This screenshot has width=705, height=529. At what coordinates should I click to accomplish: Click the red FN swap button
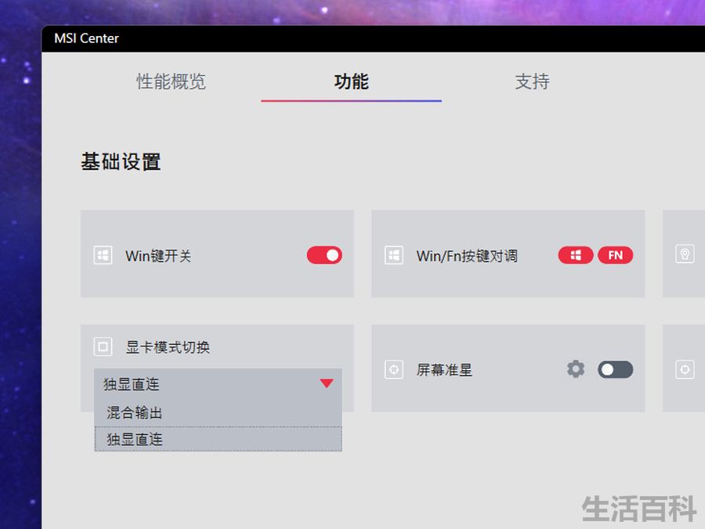tap(615, 255)
